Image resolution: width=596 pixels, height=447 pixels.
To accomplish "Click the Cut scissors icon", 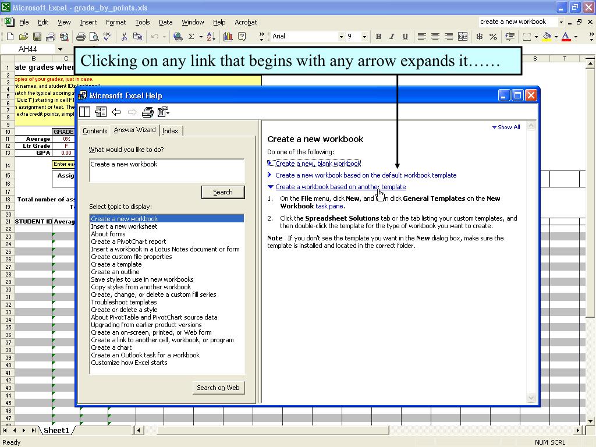I will [124, 37].
